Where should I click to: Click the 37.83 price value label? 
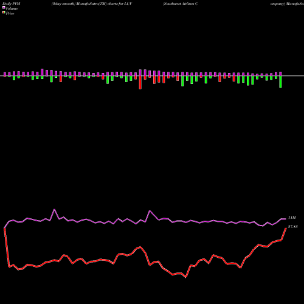[293, 227]
